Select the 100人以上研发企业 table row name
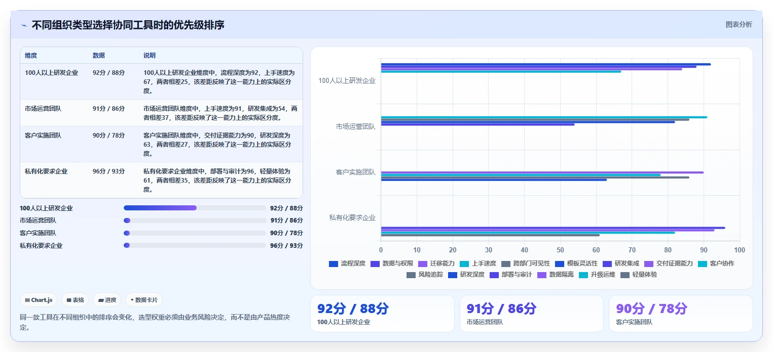This screenshot has width=773, height=352. [x=52, y=72]
